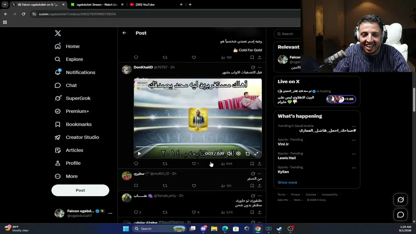This screenshot has height=234, width=416.
Task: Reply to DonKhaliD's post
Action: pos(136,164)
